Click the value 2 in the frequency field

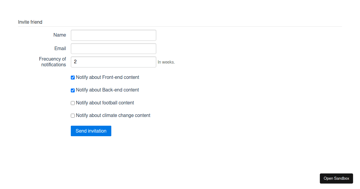(75, 62)
